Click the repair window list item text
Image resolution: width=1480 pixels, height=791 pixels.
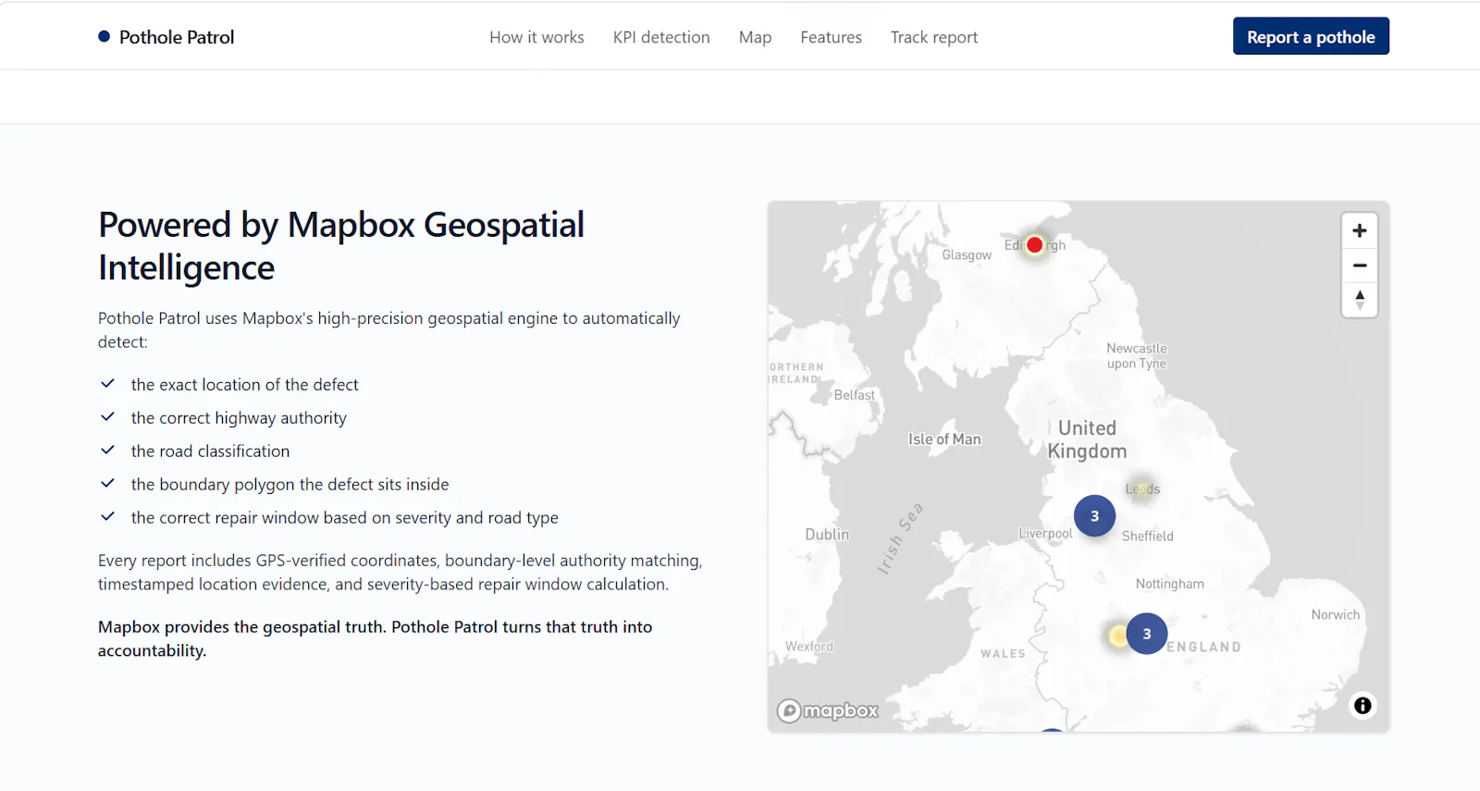tap(344, 517)
